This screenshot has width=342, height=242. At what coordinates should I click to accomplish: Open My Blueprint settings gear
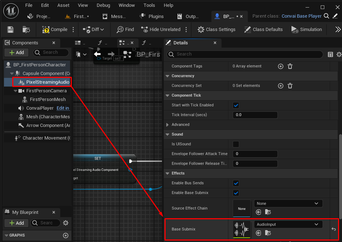tap(65, 223)
